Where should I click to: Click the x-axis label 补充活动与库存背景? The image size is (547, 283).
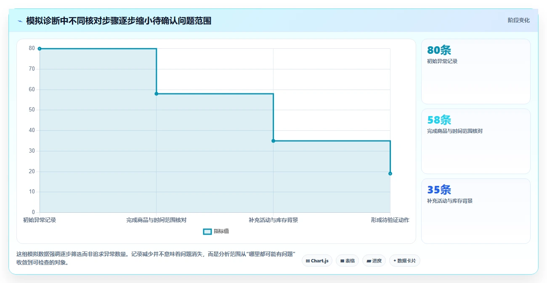click(x=273, y=220)
